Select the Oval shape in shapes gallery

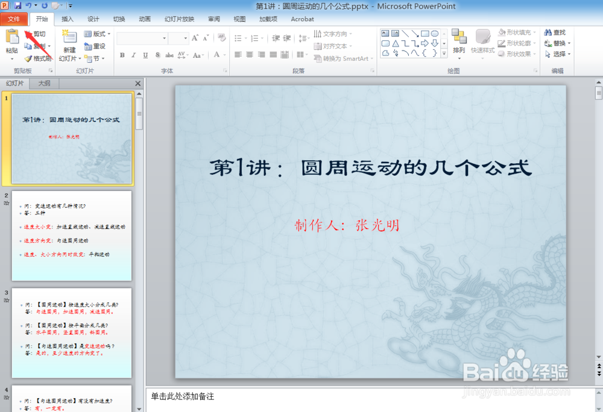pyautogui.click(x=435, y=33)
